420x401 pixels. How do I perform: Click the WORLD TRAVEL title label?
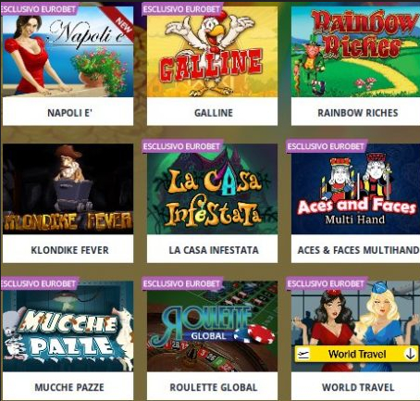(358, 387)
